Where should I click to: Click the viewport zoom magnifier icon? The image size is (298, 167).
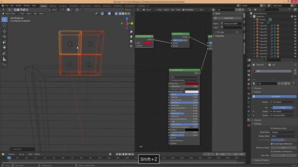(131, 32)
